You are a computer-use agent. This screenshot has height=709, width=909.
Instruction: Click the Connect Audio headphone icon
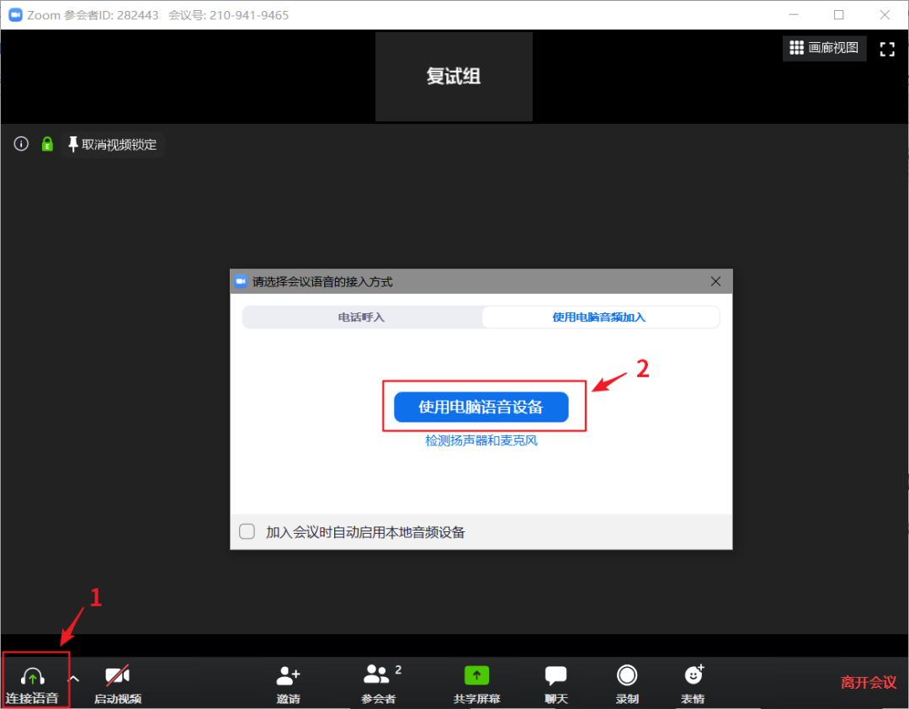pos(32,676)
